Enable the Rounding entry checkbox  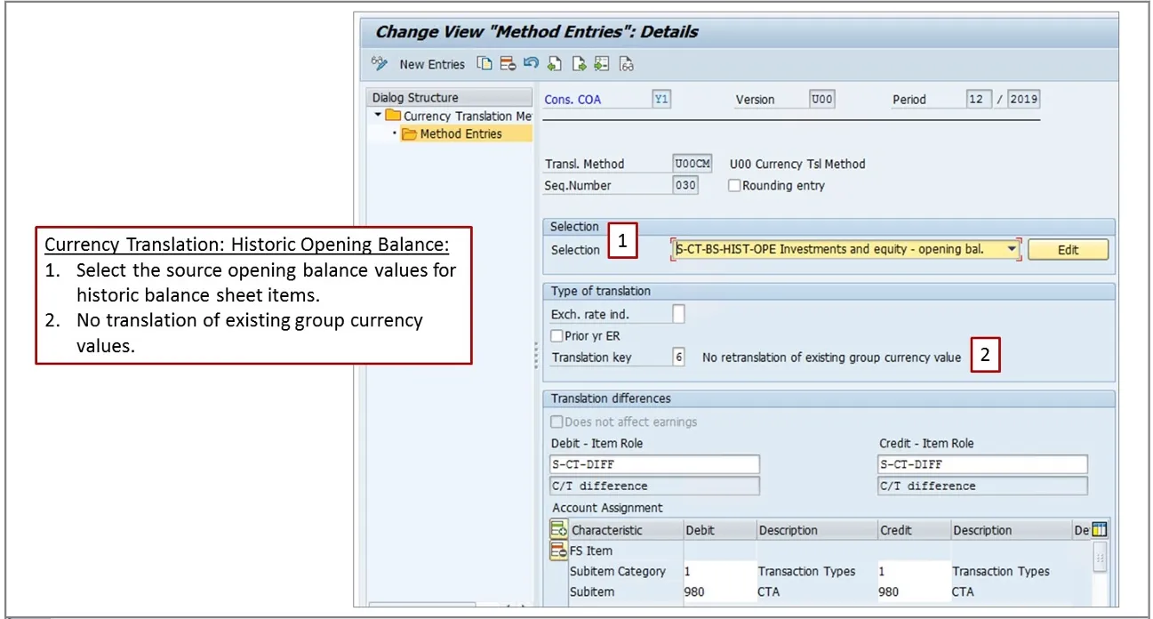tap(734, 186)
